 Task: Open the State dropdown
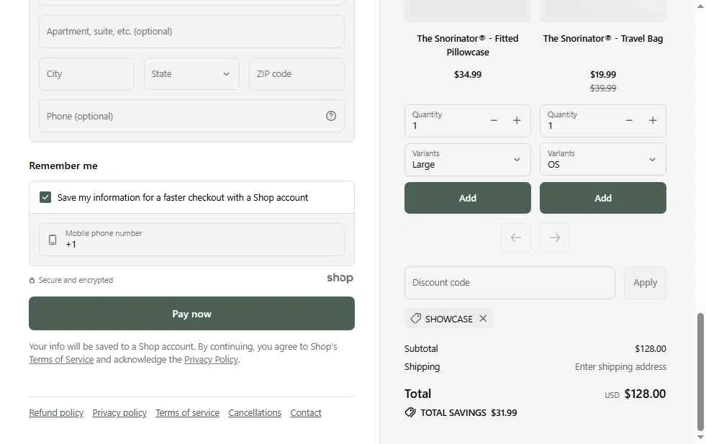coord(191,74)
